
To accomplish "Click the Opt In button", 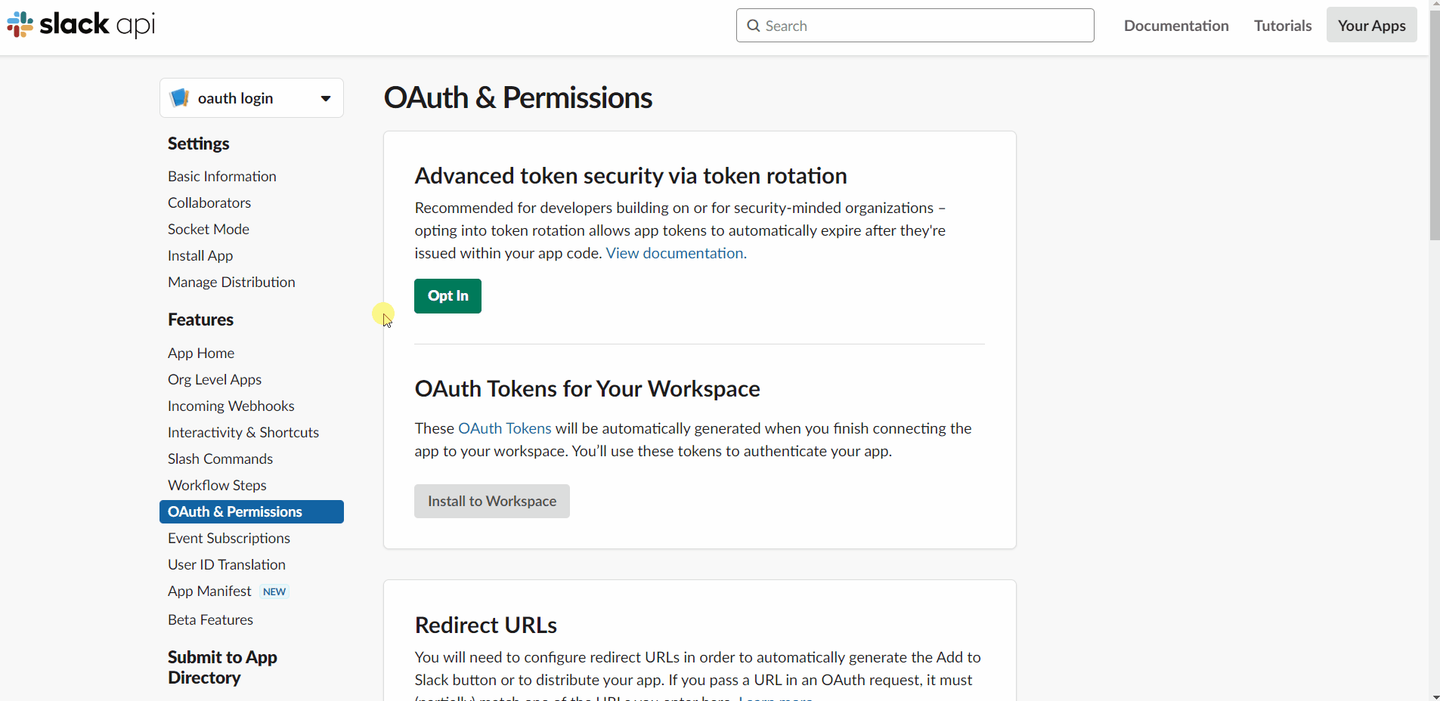I will tap(447, 296).
